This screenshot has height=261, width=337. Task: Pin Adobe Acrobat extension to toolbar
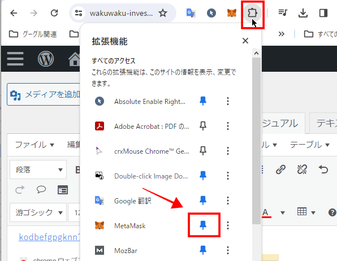[203, 126]
